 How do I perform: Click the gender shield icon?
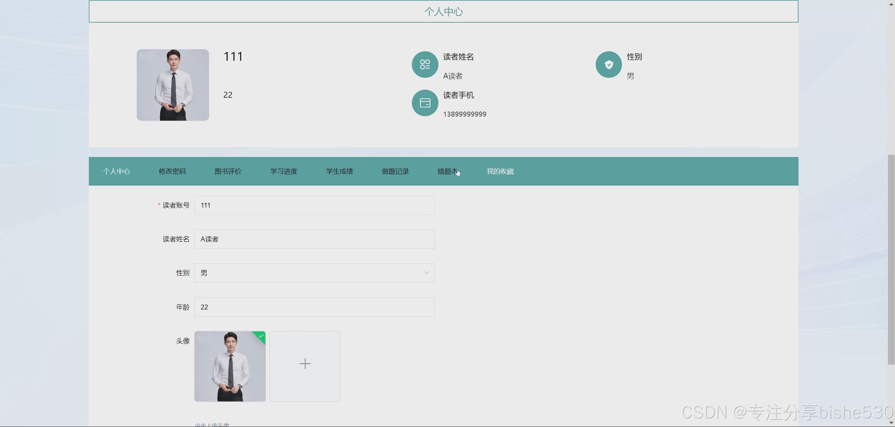tap(609, 65)
